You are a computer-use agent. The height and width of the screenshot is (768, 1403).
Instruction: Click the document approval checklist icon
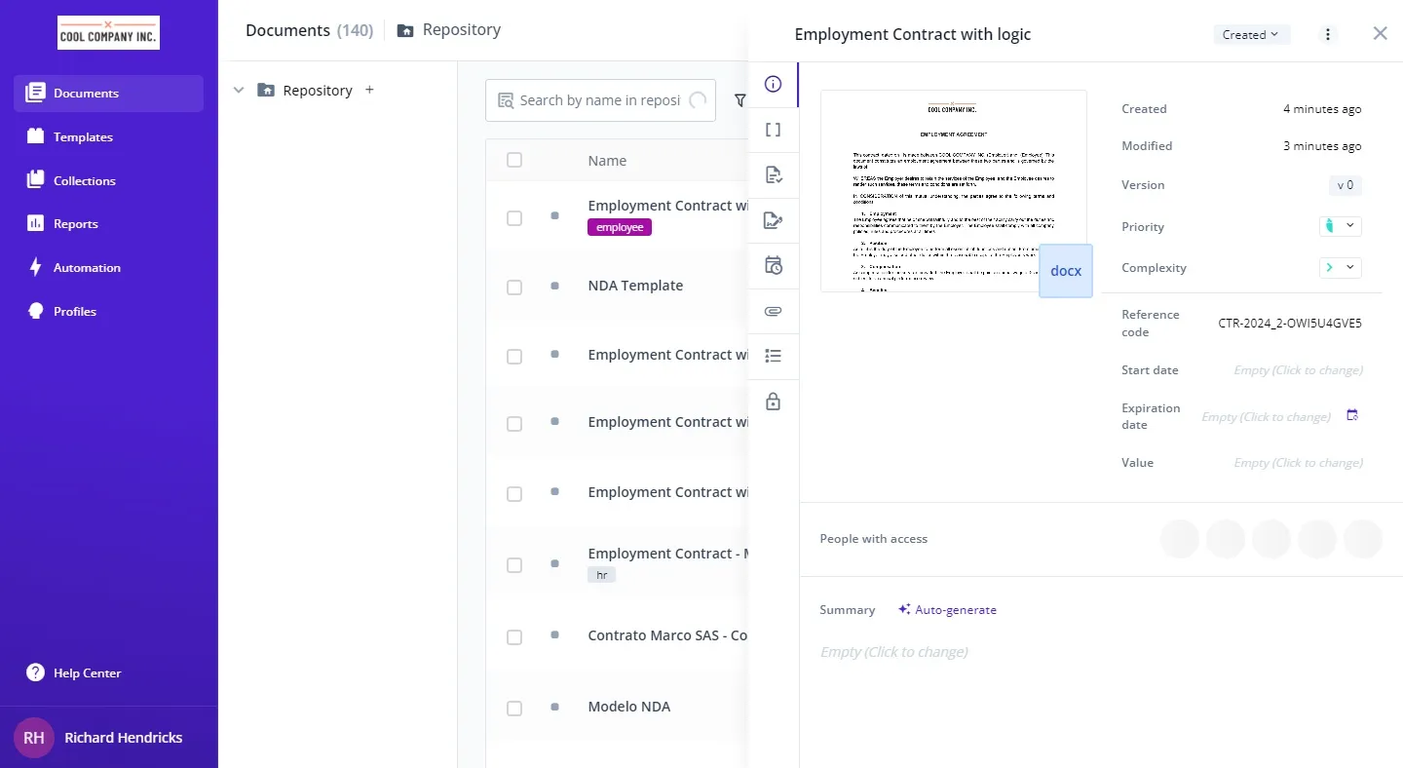click(x=774, y=175)
